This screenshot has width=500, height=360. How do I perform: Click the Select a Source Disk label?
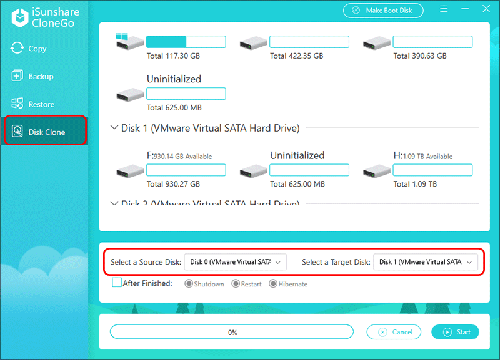pyautogui.click(x=146, y=262)
